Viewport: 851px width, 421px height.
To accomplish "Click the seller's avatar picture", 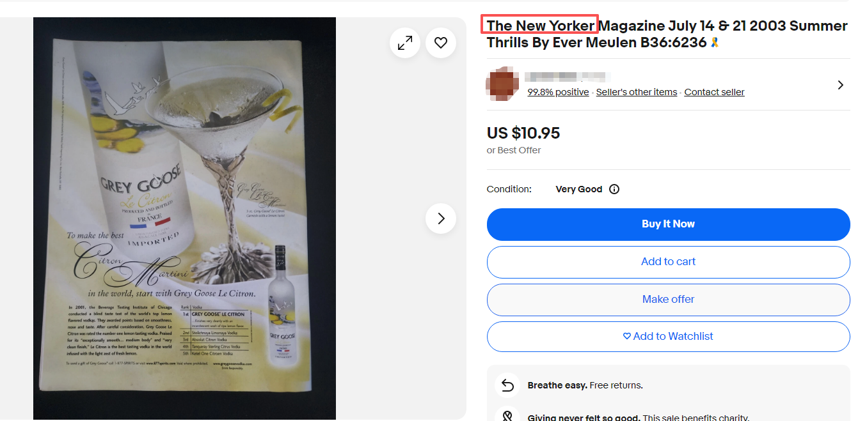I will 502,84.
